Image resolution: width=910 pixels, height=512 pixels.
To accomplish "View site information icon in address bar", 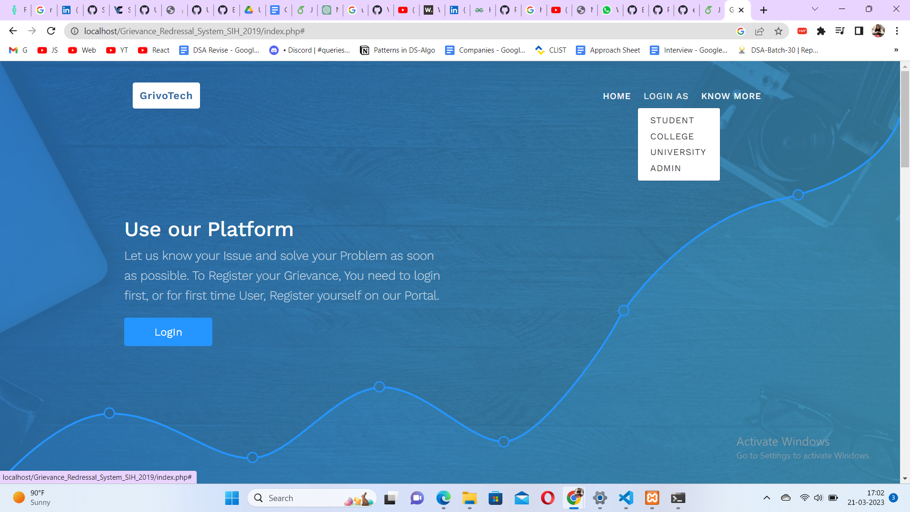I will (74, 31).
